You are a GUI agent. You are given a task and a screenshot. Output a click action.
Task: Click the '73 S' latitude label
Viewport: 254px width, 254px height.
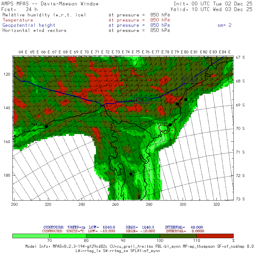240,199
